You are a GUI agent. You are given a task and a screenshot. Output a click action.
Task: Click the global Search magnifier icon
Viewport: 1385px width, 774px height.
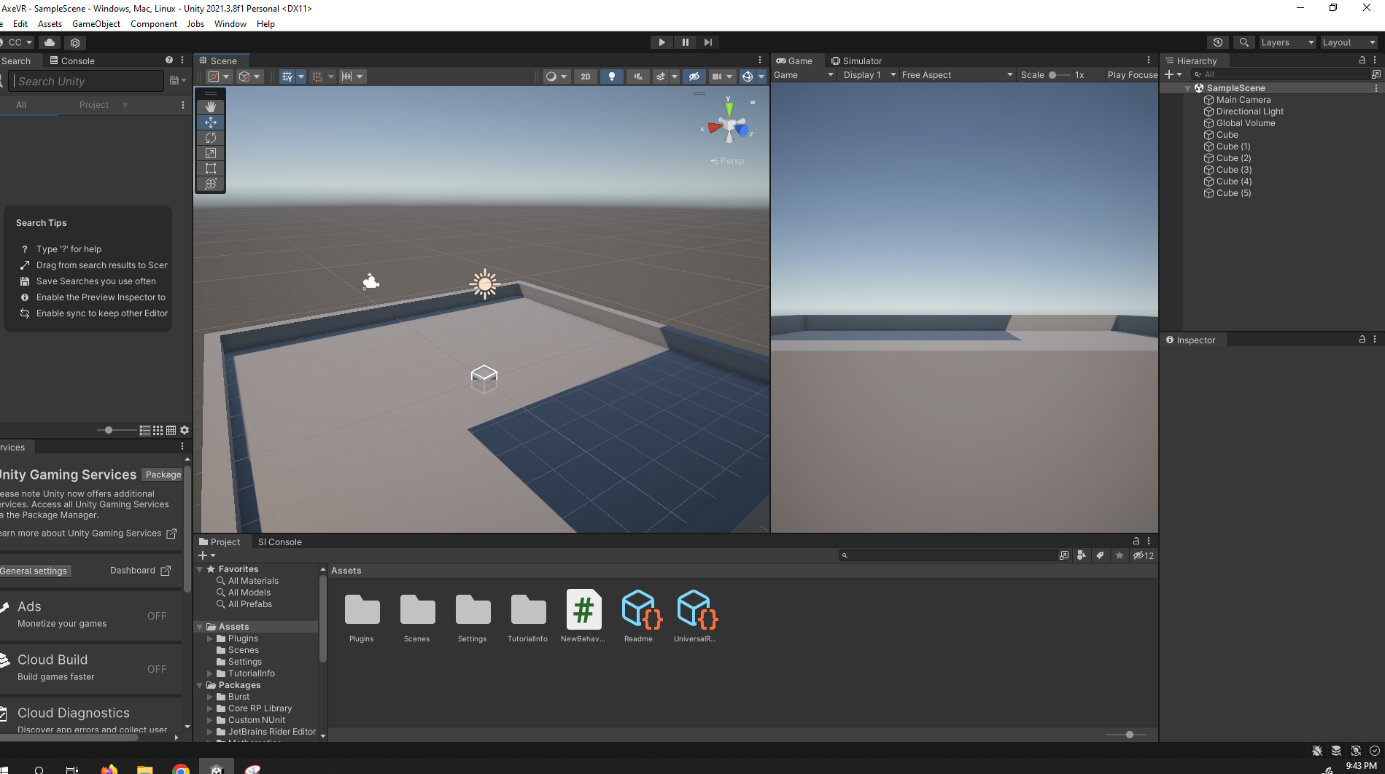point(1244,42)
